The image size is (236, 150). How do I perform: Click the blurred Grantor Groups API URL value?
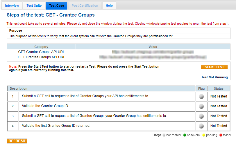coord(153,52)
